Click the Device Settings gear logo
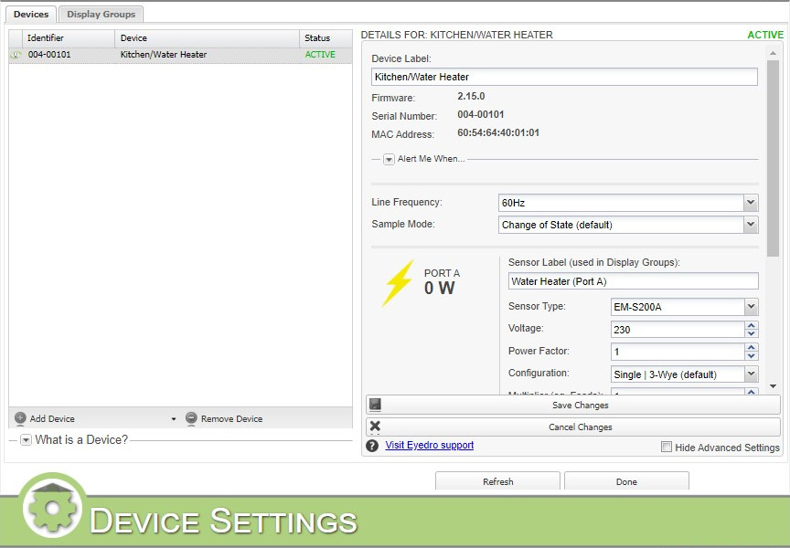790x548 pixels. tap(53, 507)
